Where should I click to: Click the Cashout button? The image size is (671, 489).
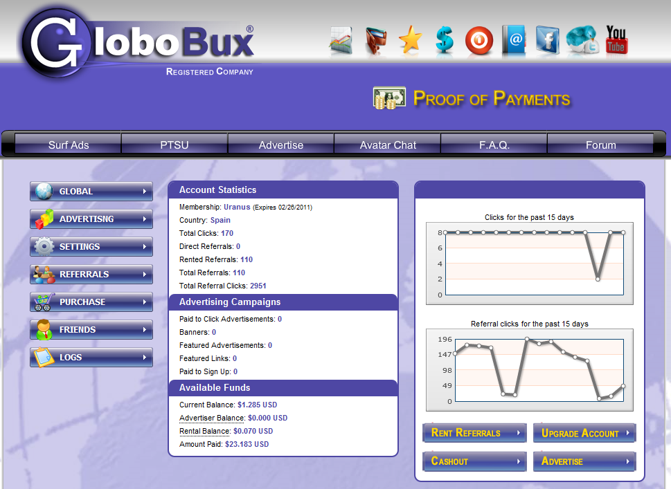[474, 461]
